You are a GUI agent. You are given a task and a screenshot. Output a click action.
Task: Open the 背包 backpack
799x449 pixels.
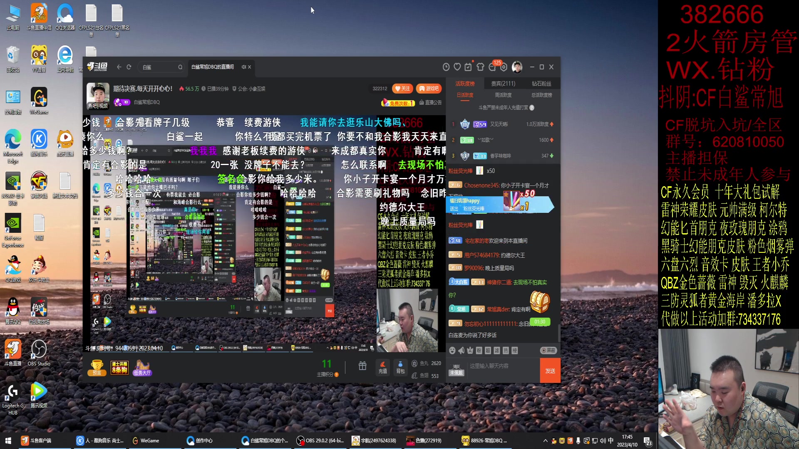tap(400, 367)
